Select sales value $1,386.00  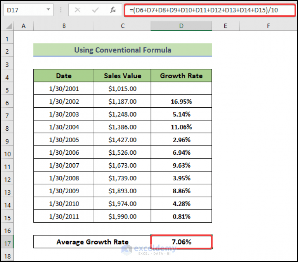coord(123,127)
